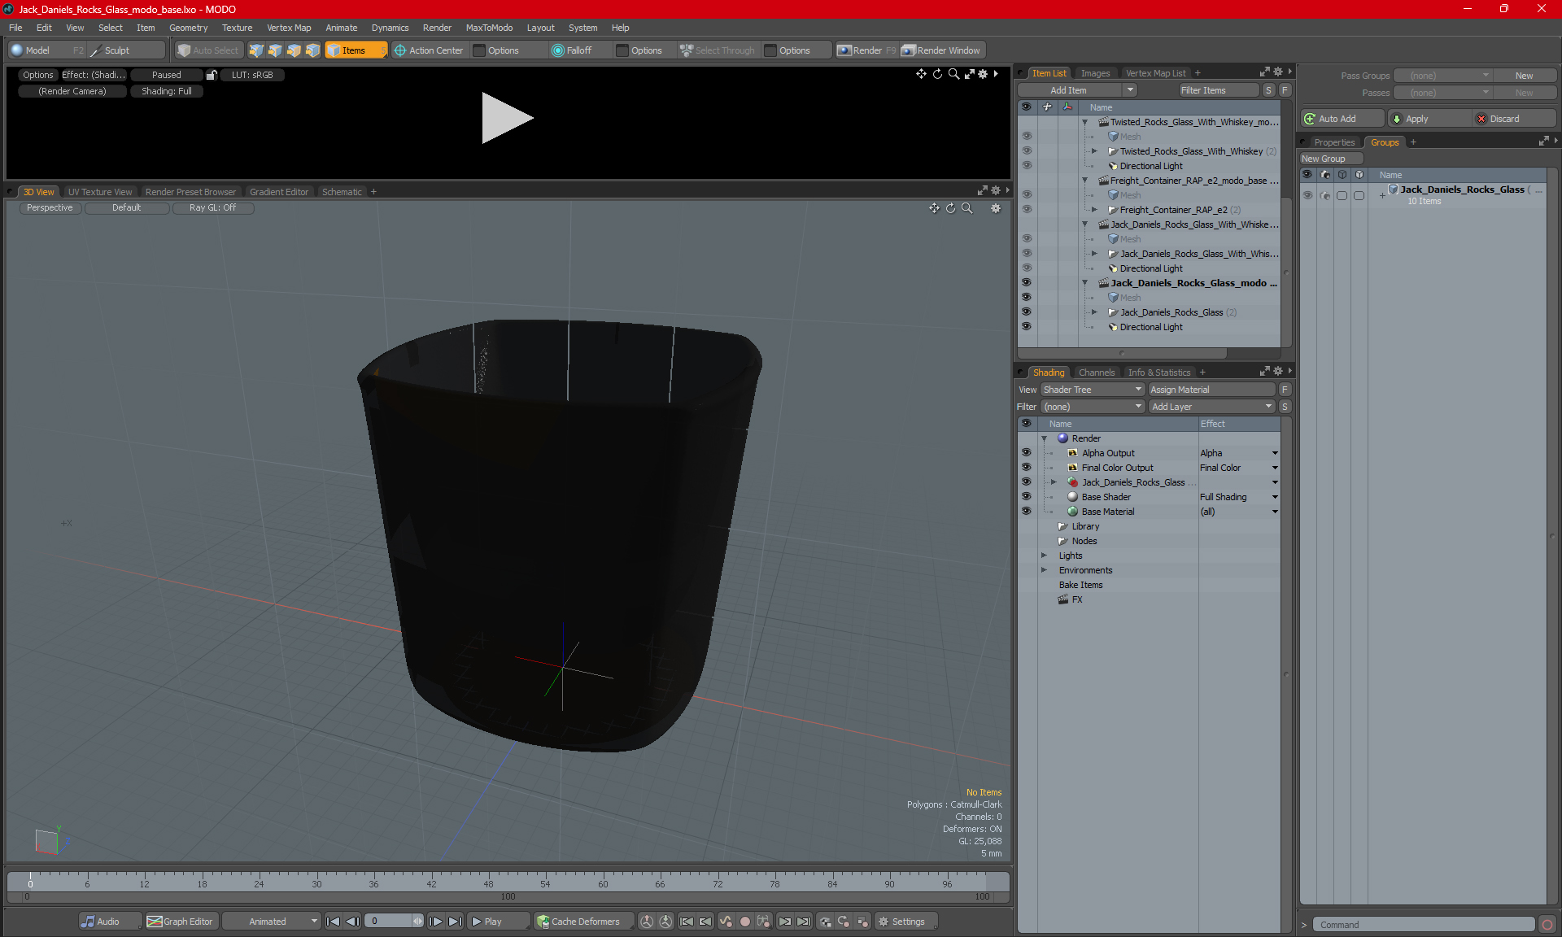This screenshot has width=1562, height=937.
Task: Go to first frame in timeline
Action: click(333, 922)
